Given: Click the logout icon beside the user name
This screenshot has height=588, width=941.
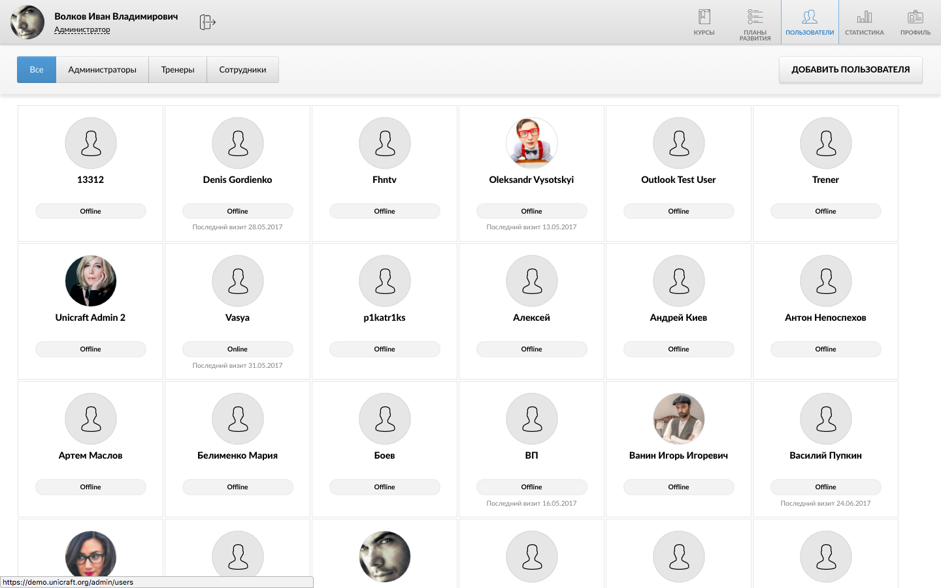Looking at the screenshot, I should tap(207, 22).
